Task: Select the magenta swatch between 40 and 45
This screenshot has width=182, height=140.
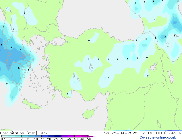Action: [x=78, y=136]
